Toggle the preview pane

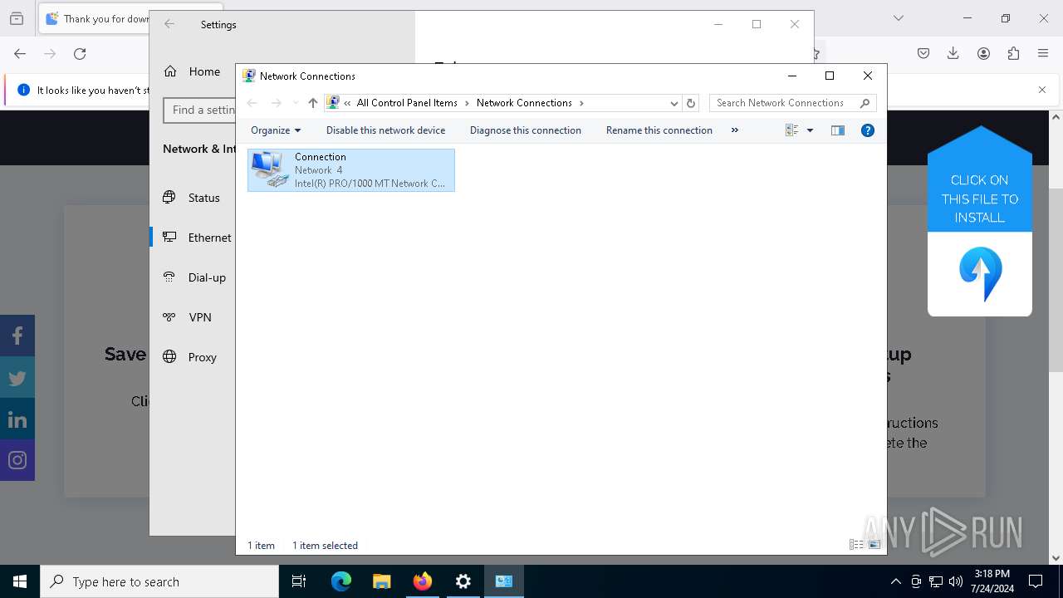(x=838, y=130)
